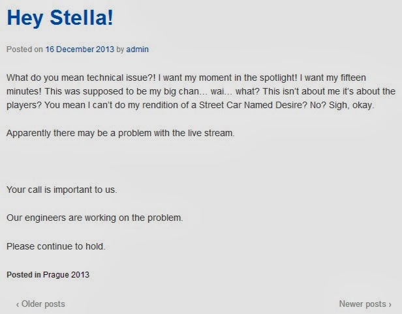Go to Newer posts
The image size is (402, 314).
[x=365, y=304]
